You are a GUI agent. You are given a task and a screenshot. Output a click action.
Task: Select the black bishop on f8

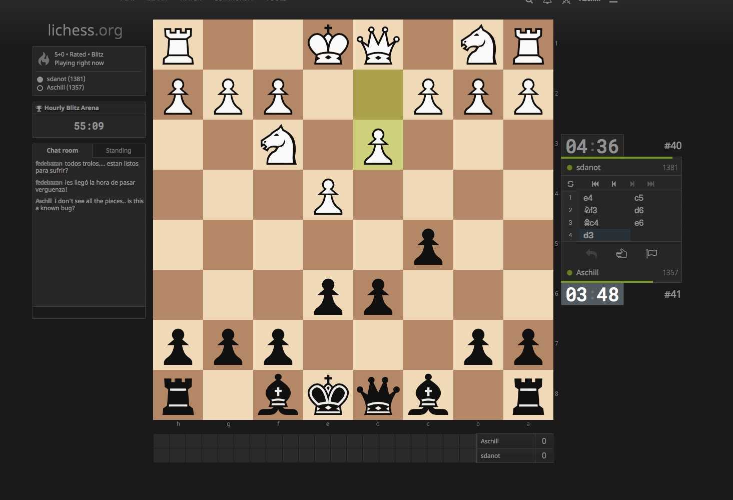(x=278, y=395)
